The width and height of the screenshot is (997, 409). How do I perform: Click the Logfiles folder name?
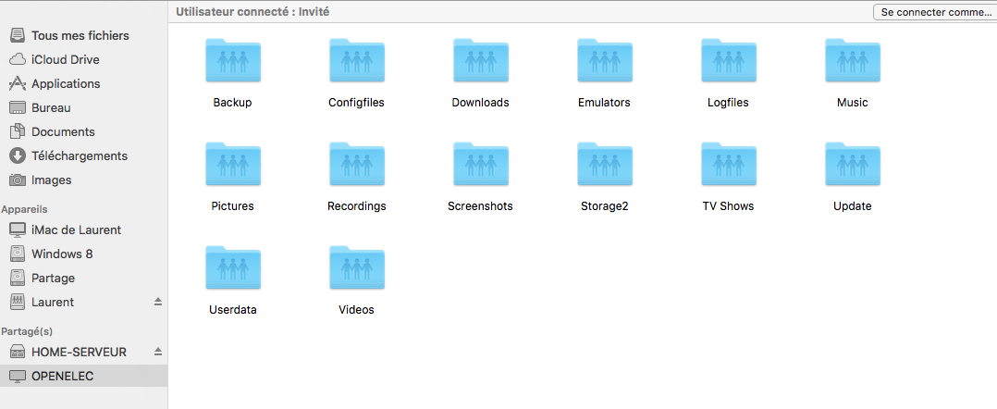729,103
